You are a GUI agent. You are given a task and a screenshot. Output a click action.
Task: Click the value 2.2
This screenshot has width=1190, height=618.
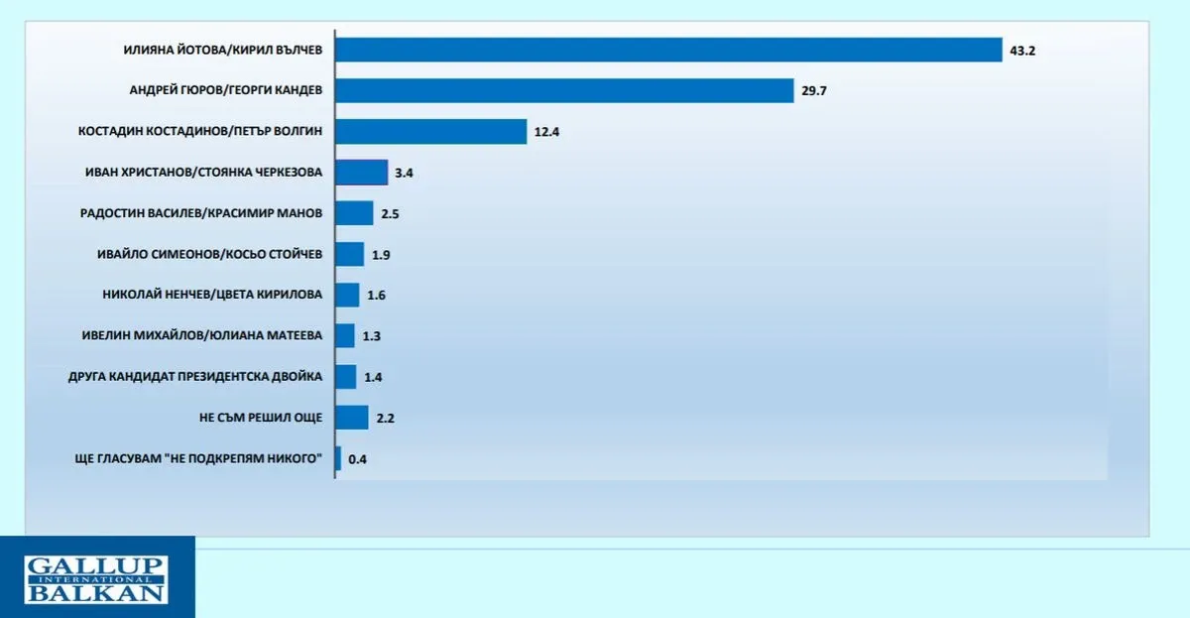coord(385,417)
